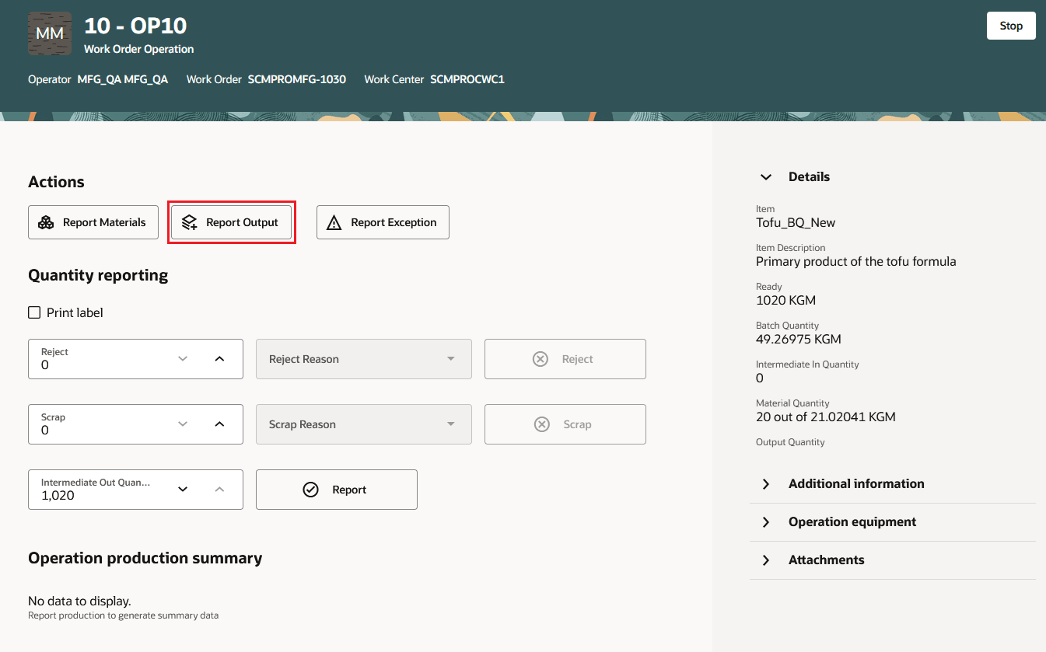Click the warning triangle on Report Exception
This screenshot has width=1046, height=652.
[x=334, y=222]
